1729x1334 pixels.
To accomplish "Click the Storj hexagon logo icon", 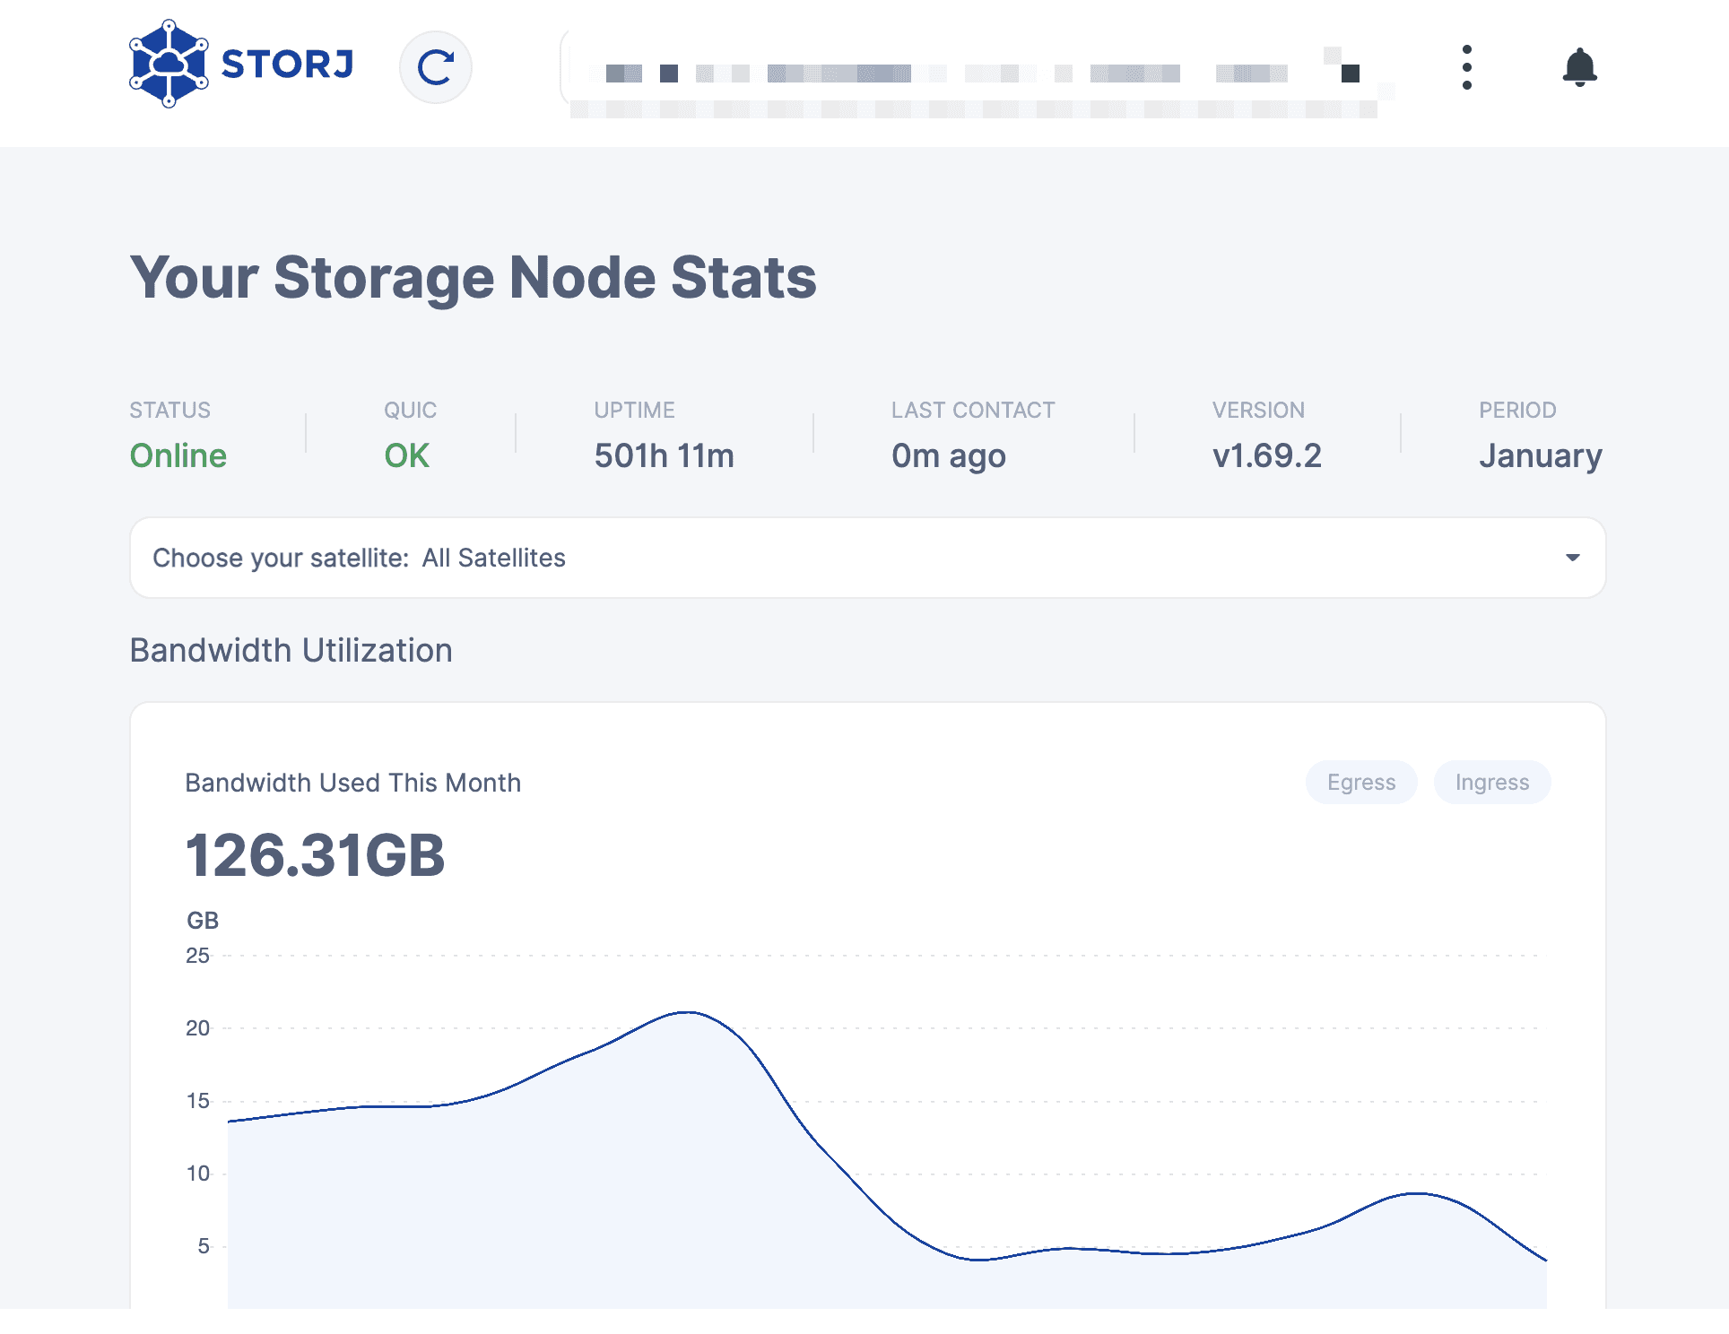I will click(x=169, y=64).
